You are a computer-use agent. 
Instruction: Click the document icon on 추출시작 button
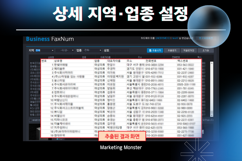(150, 50)
